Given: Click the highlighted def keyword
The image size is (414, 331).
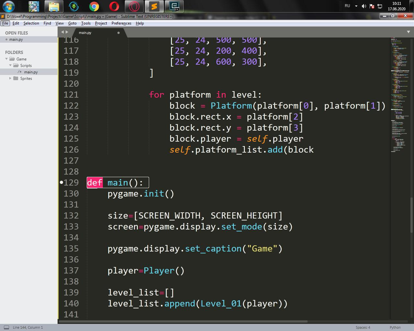Looking at the screenshot, I should point(95,183).
